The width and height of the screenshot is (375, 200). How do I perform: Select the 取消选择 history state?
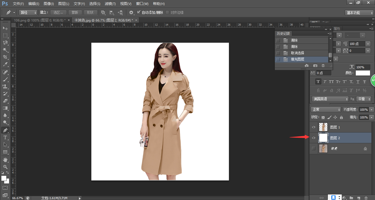pyautogui.click(x=297, y=53)
